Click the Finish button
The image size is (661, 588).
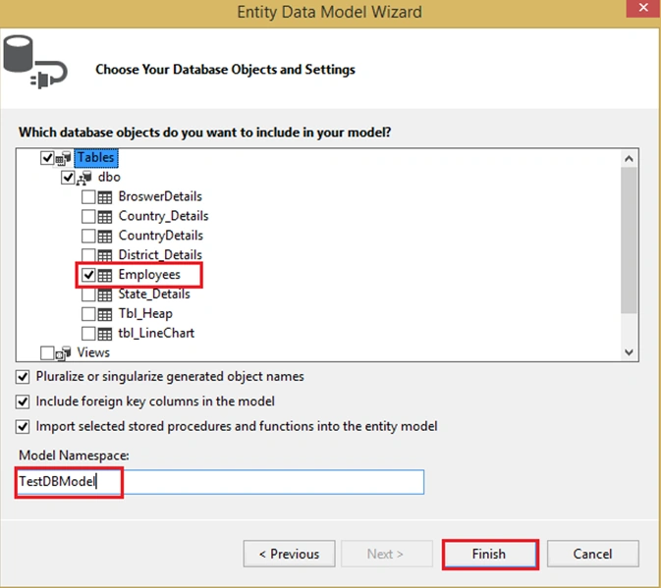tap(490, 554)
